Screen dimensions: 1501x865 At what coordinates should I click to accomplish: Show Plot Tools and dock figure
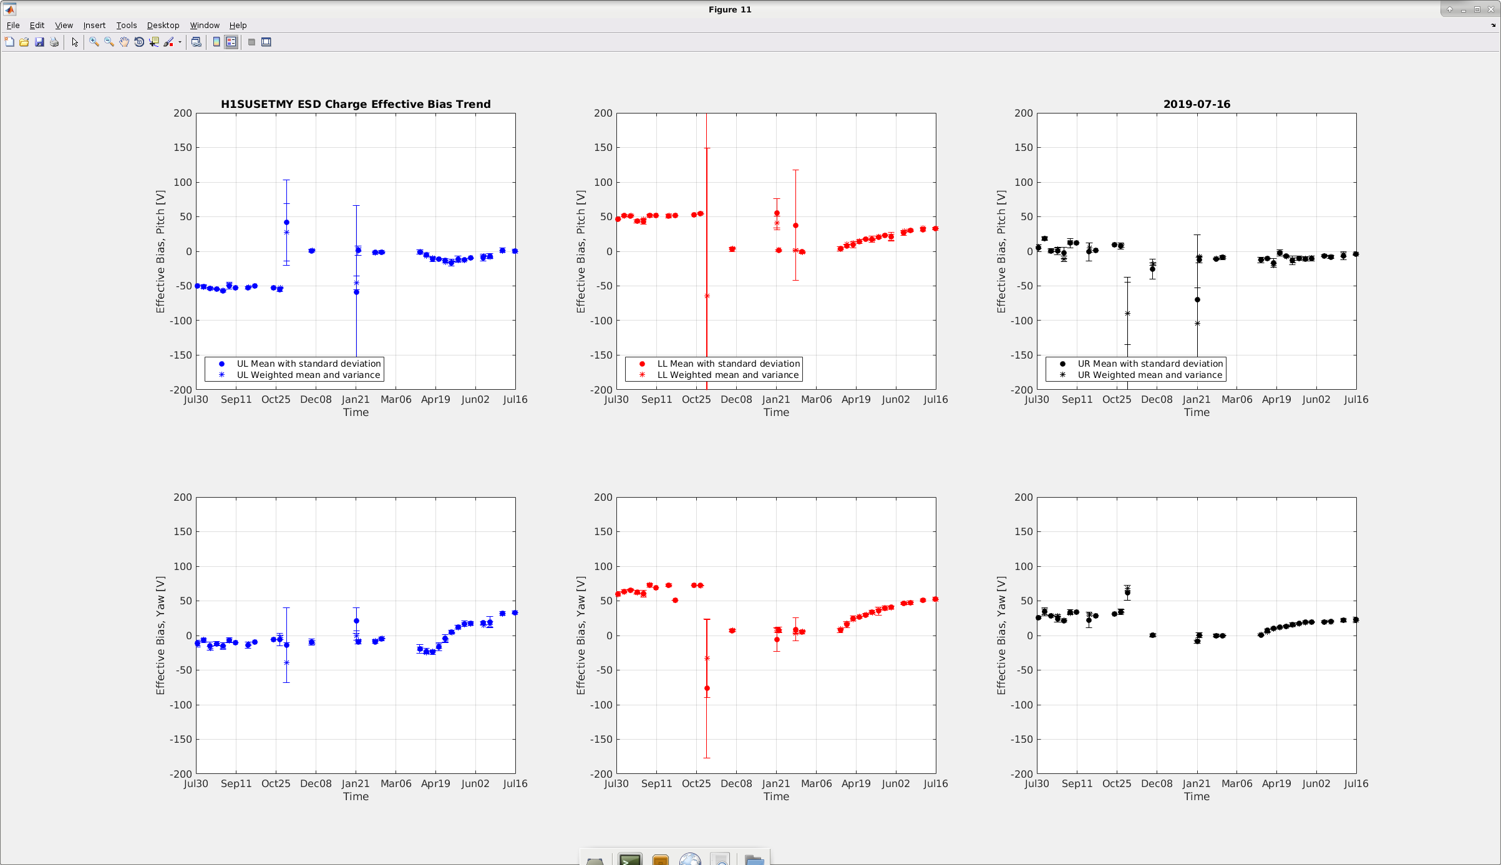(x=266, y=42)
